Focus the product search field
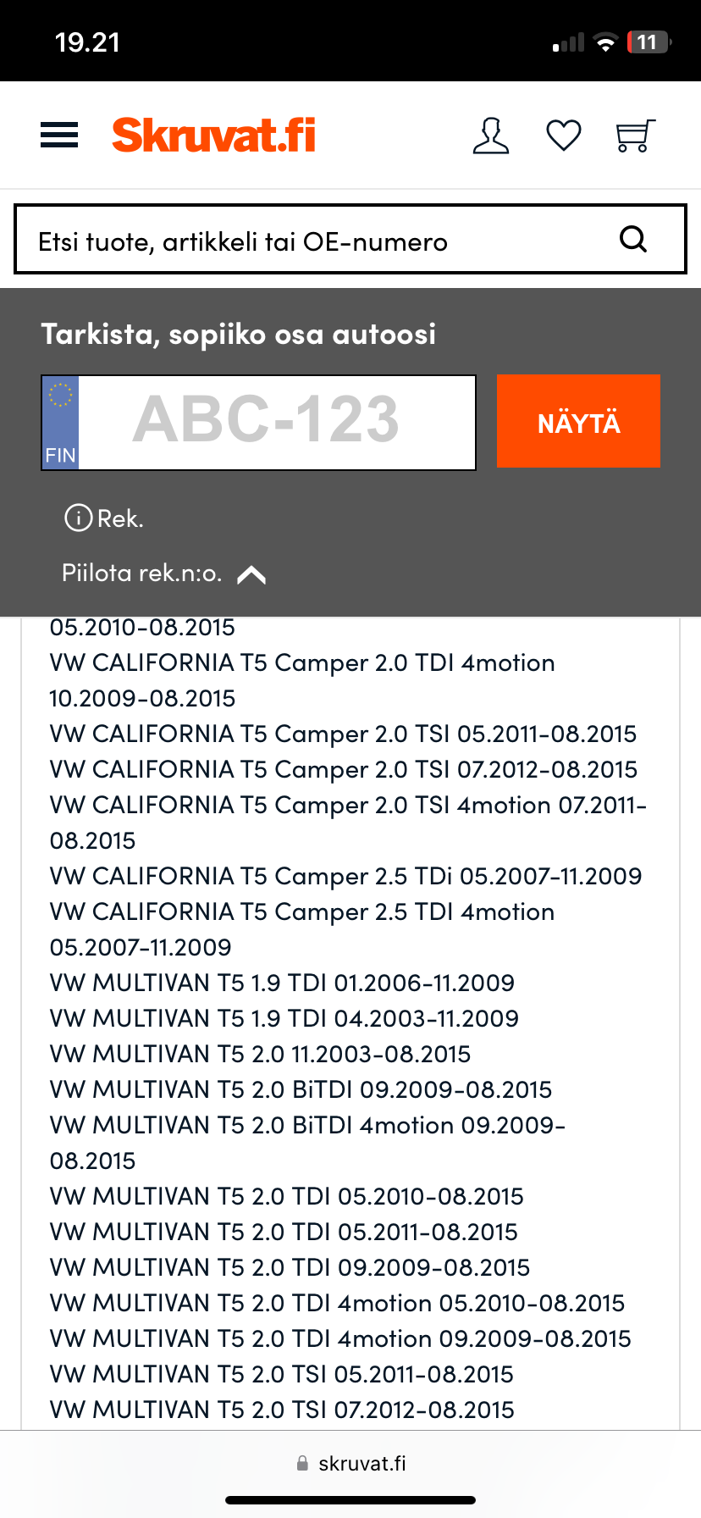The width and height of the screenshot is (701, 1518). pos(313,241)
